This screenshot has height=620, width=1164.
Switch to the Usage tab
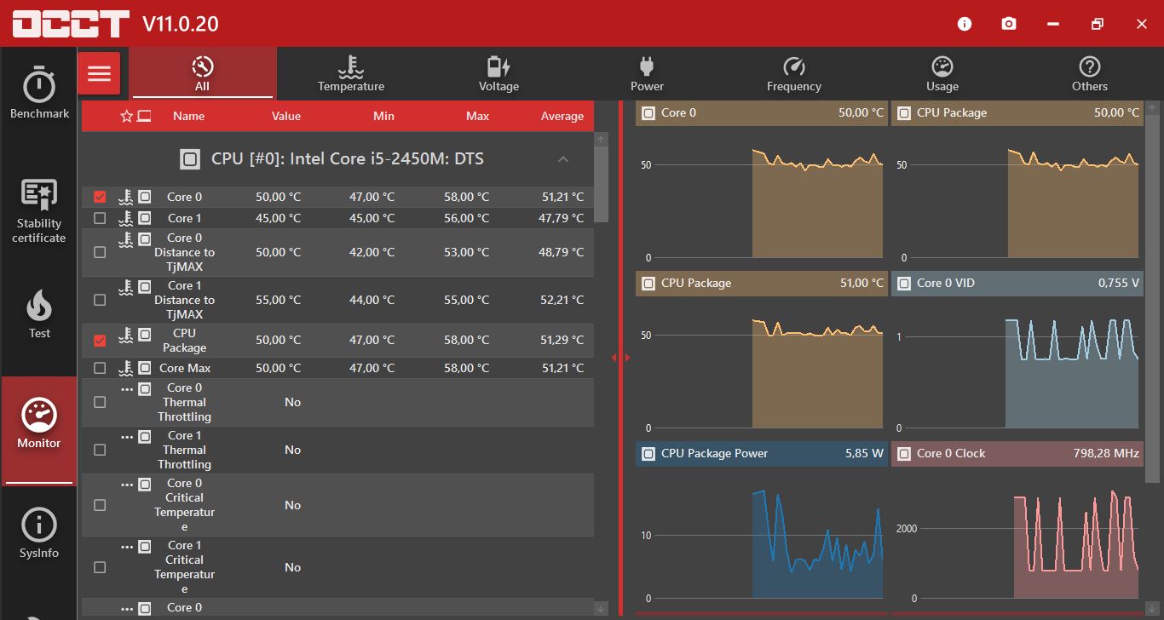pyautogui.click(x=942, y=73)
